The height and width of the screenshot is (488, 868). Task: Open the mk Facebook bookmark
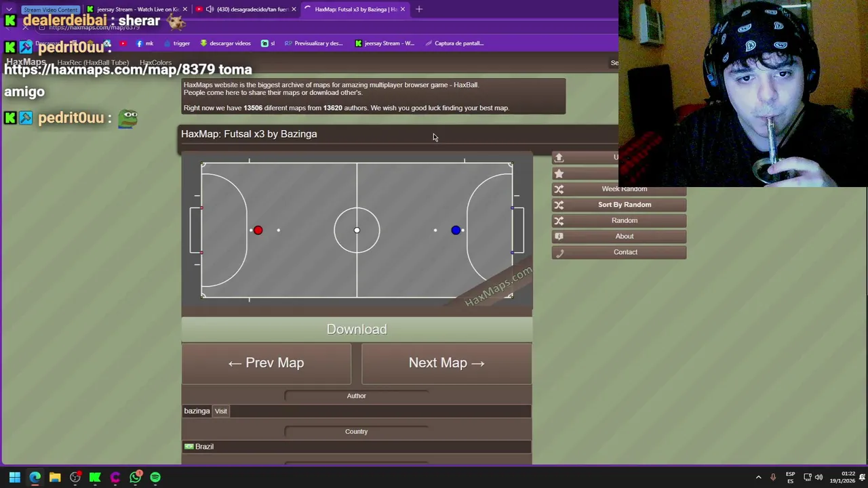[x=145, y=43]
